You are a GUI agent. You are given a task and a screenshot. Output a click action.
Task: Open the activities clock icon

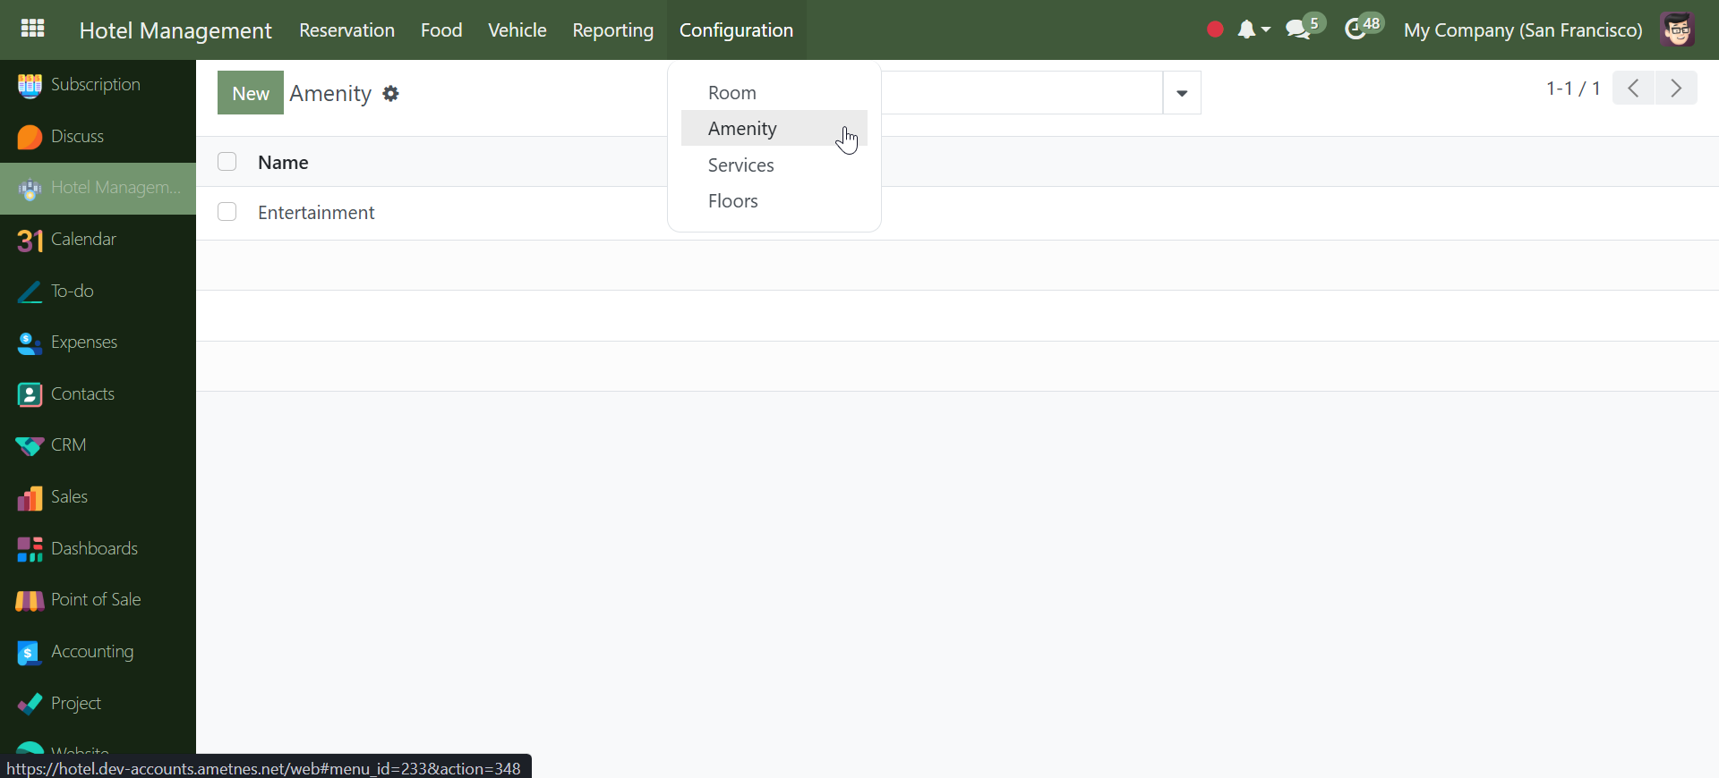click(x=1356, y=30)
